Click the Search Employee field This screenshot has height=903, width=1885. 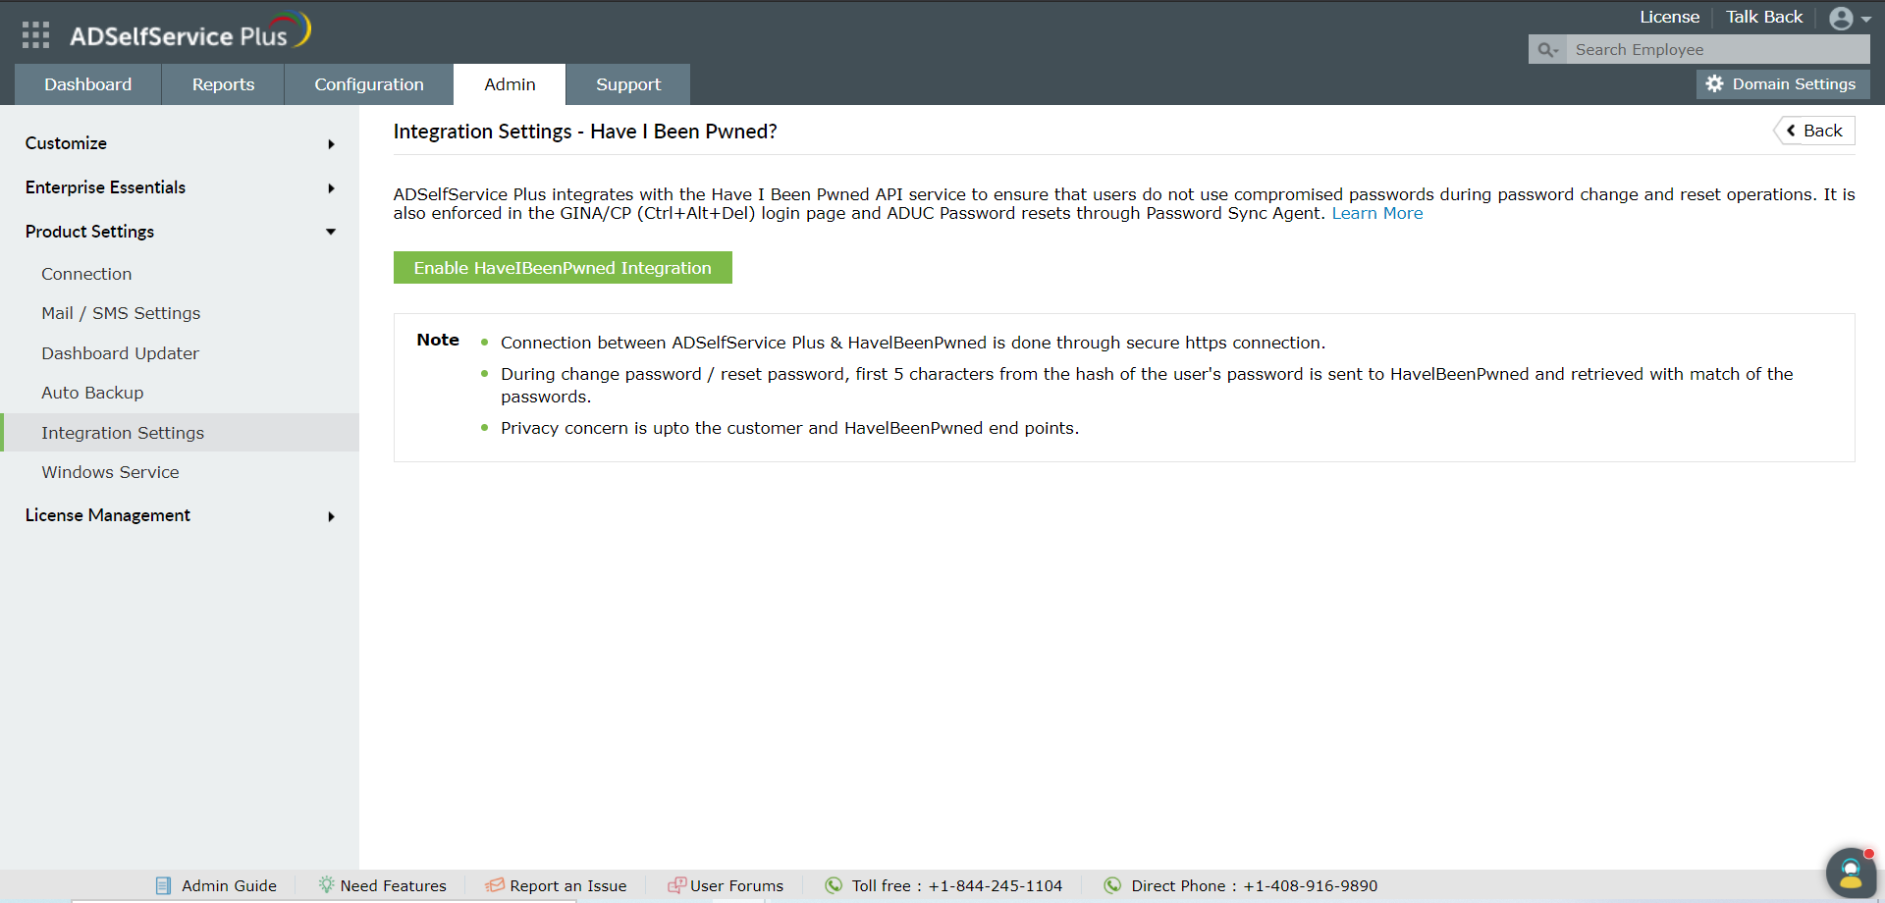[1718, 50]
